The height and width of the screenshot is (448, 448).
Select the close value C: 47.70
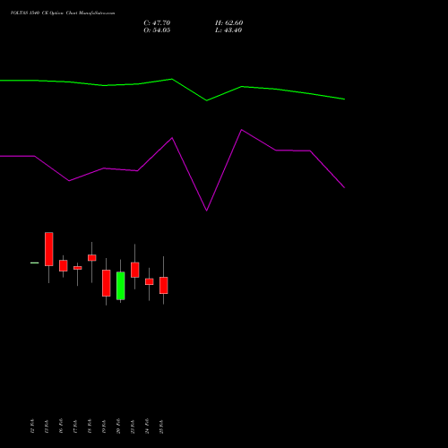tap(157, 23)
